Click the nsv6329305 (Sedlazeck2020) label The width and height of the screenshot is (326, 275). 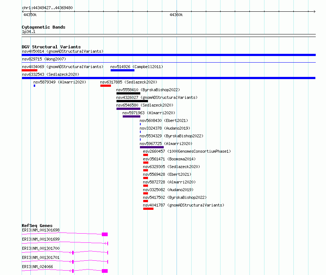tap(171, 167)
